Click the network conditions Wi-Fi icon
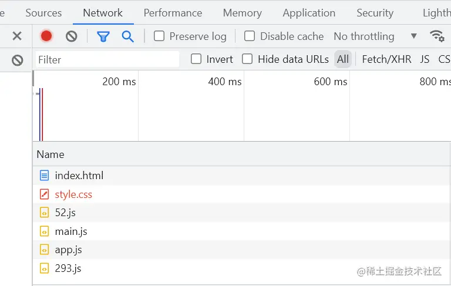This screenshot has width=451, height=286. pos(437,36)
